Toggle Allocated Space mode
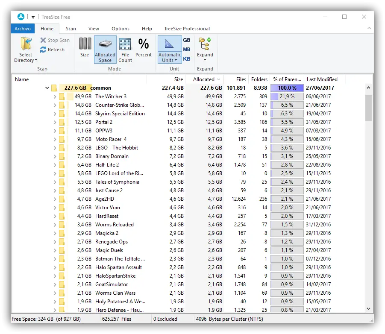The height and width of the screenshot is (334, 385). [105, 50]
